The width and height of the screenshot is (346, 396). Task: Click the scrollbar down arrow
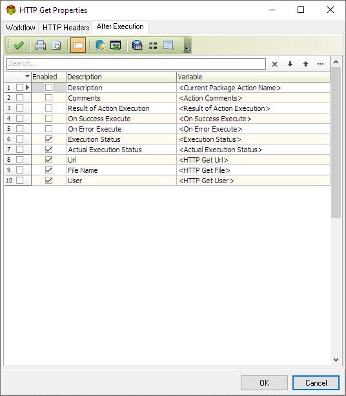(336, 360)
